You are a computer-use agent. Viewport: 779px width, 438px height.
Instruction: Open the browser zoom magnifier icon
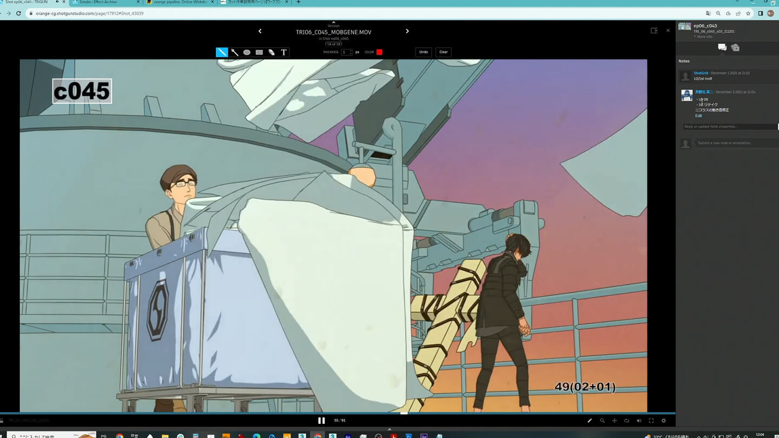point(718,13)
